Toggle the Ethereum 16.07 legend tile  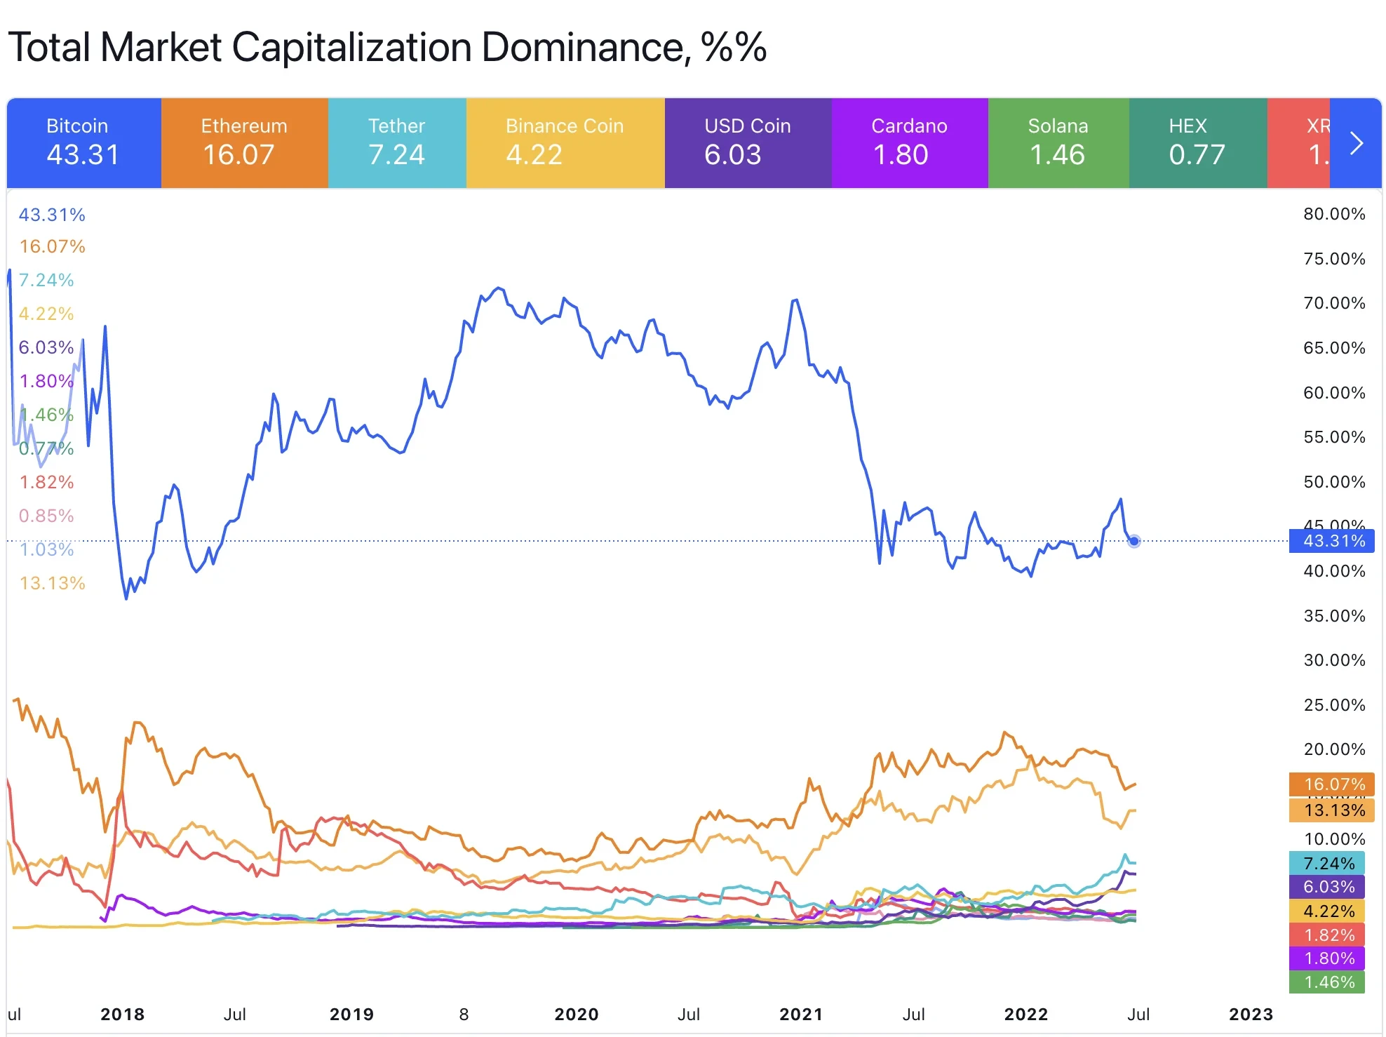(x=244, y=143)
